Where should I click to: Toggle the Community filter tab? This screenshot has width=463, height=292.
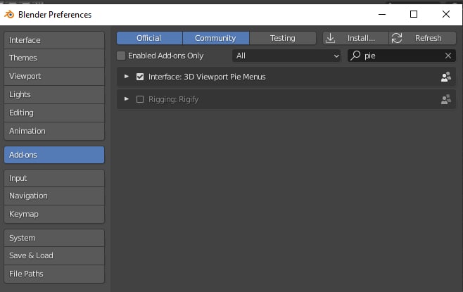pos(216,38)
